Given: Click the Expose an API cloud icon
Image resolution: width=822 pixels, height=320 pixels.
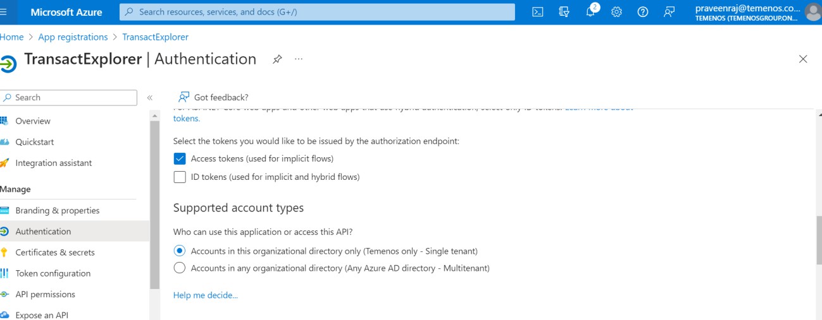Looking at the screenshot, I should [4, 315].
